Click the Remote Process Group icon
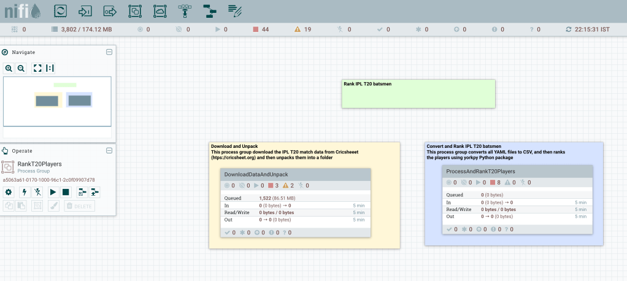The height and width of the screenshot is (281, 627). 159,10
